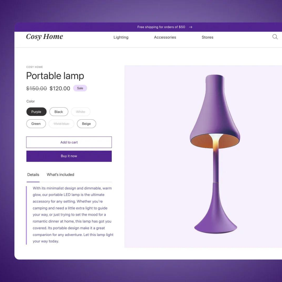This screenshot has width=282, height=282.
Task: Go to the Stores page
Action: [207, 37]
